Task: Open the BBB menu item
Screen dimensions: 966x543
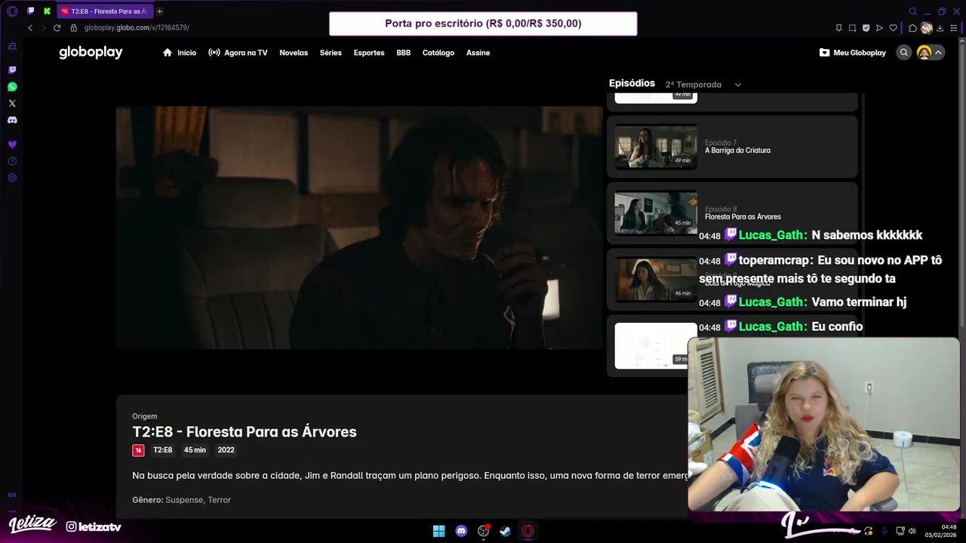Action: coord(404,53)
